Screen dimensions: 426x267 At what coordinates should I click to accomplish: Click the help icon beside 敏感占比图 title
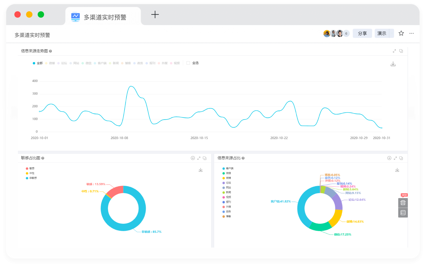(x=43, y=158)
